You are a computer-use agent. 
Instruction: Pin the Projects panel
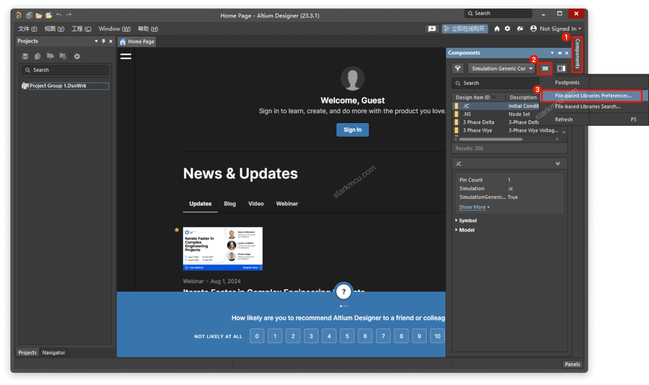pyautogui.click(x=104, y=41)
